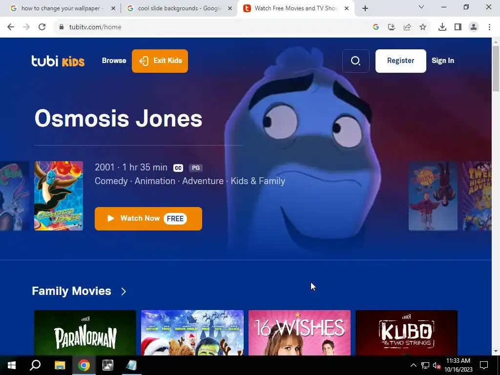Open the network tray icon
500x375 pixels.
425,365
